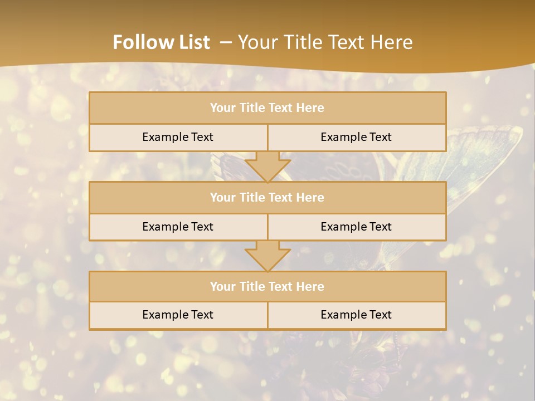Click third block's right 'Example Text' cell
The width and height of the screenshot is (535, 401).
(357, 315)
